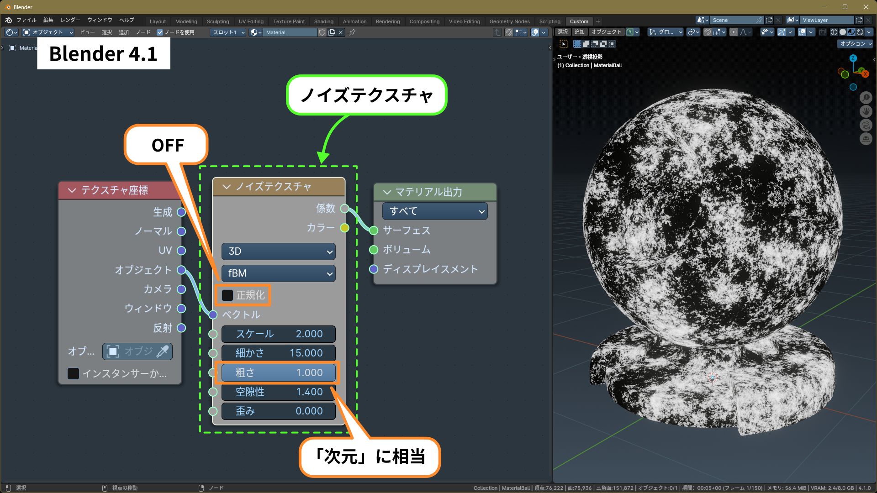Select the Material Preview shading icon
The width and height of the screenshot is (877, 493).
(x=851, y=32)
